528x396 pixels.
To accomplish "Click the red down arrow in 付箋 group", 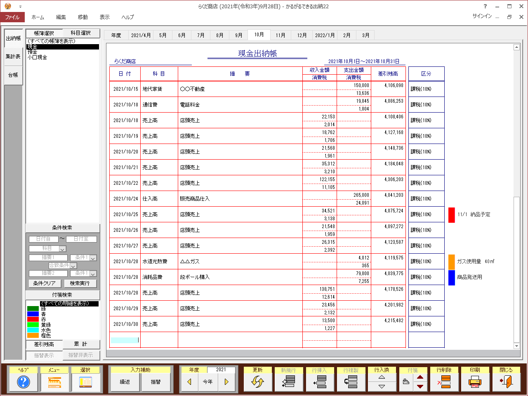I will (x=420, y=387).
